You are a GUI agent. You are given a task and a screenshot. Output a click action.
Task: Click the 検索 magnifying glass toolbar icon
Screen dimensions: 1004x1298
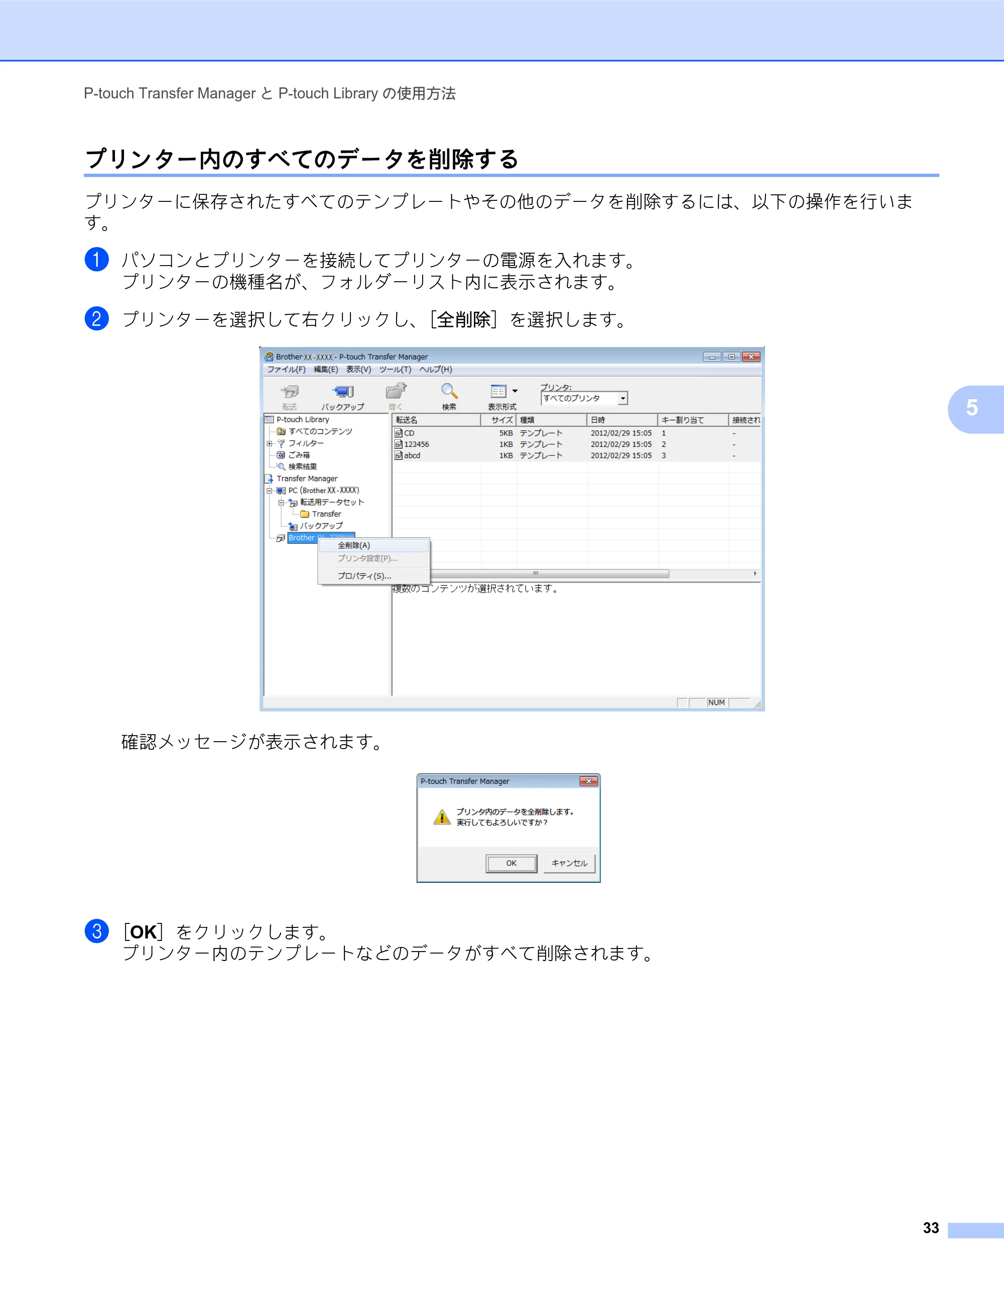pyautogui.click(x=448, y=391)
